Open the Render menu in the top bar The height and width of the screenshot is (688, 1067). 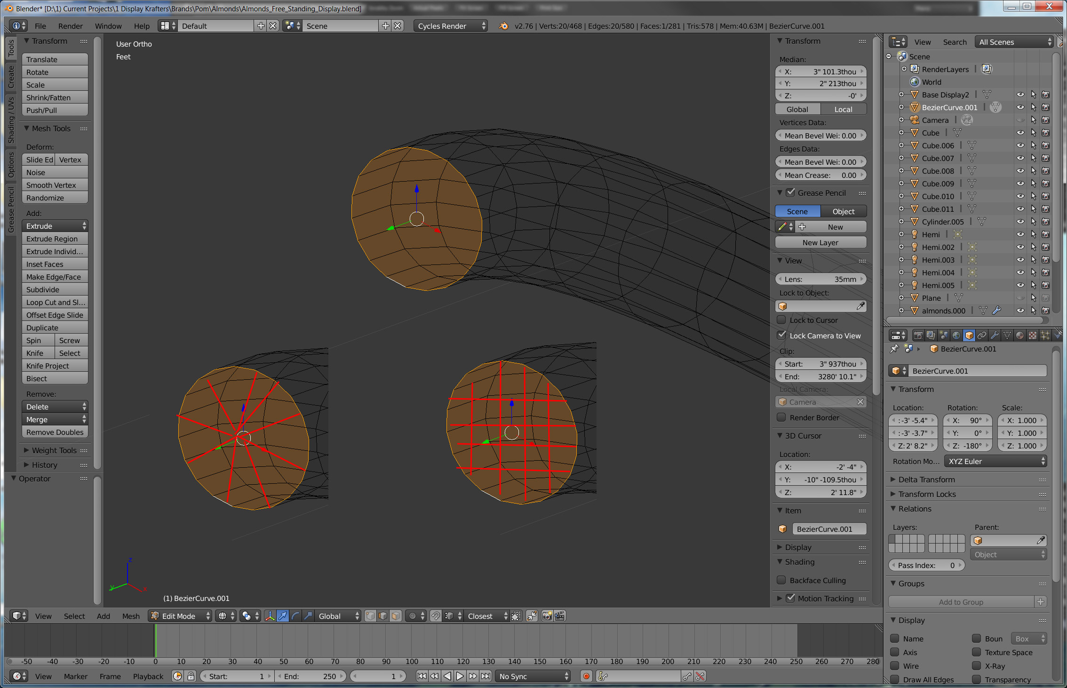(x=71, y=26)
